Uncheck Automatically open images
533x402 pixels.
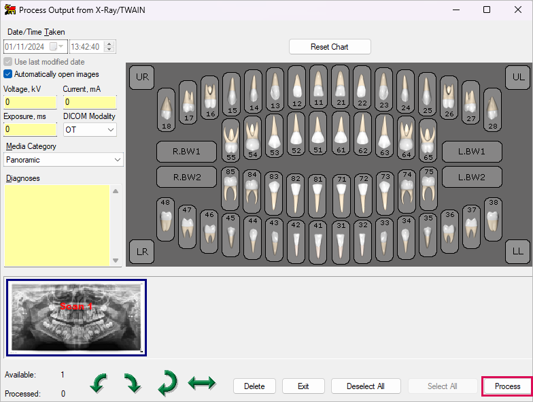tap(8, 74)
